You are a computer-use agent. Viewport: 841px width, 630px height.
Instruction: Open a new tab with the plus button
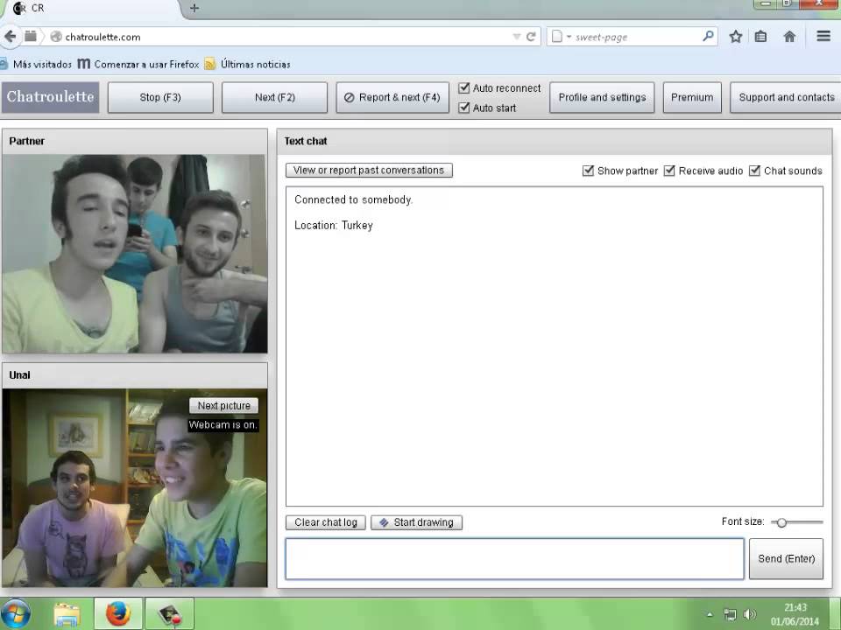194,8
